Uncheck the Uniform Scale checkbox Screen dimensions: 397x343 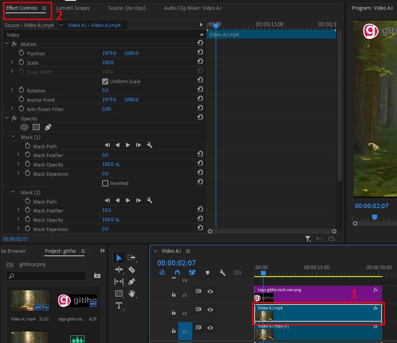click(x=105, y=81)
